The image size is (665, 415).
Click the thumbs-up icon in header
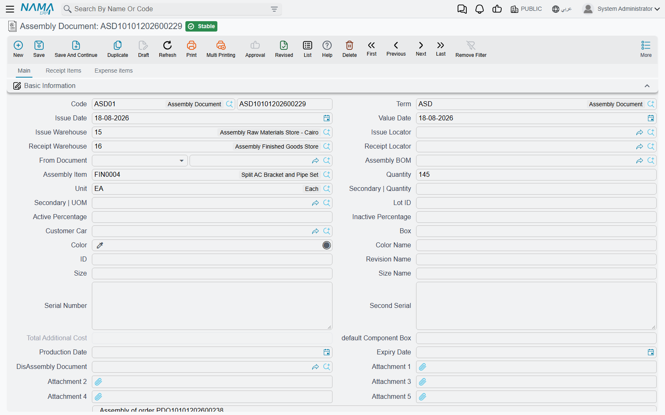(x=497, y=9)
